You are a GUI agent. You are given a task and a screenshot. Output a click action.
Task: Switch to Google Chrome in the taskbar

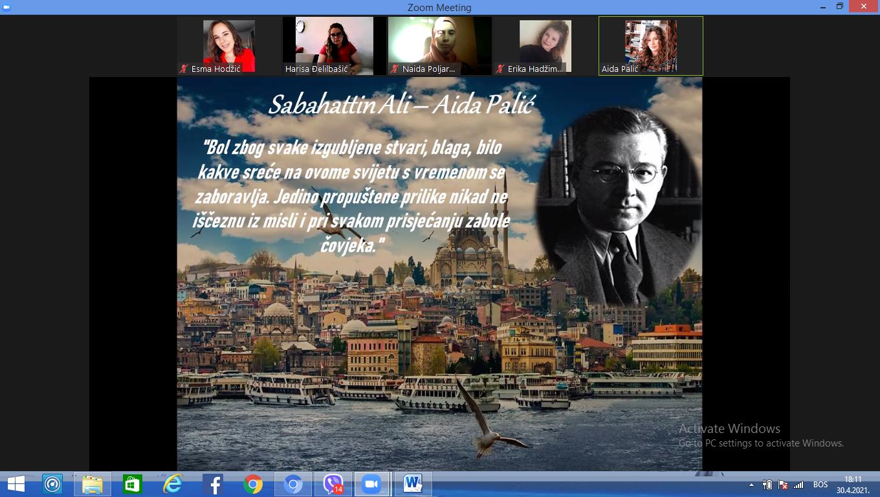(253, 484)
